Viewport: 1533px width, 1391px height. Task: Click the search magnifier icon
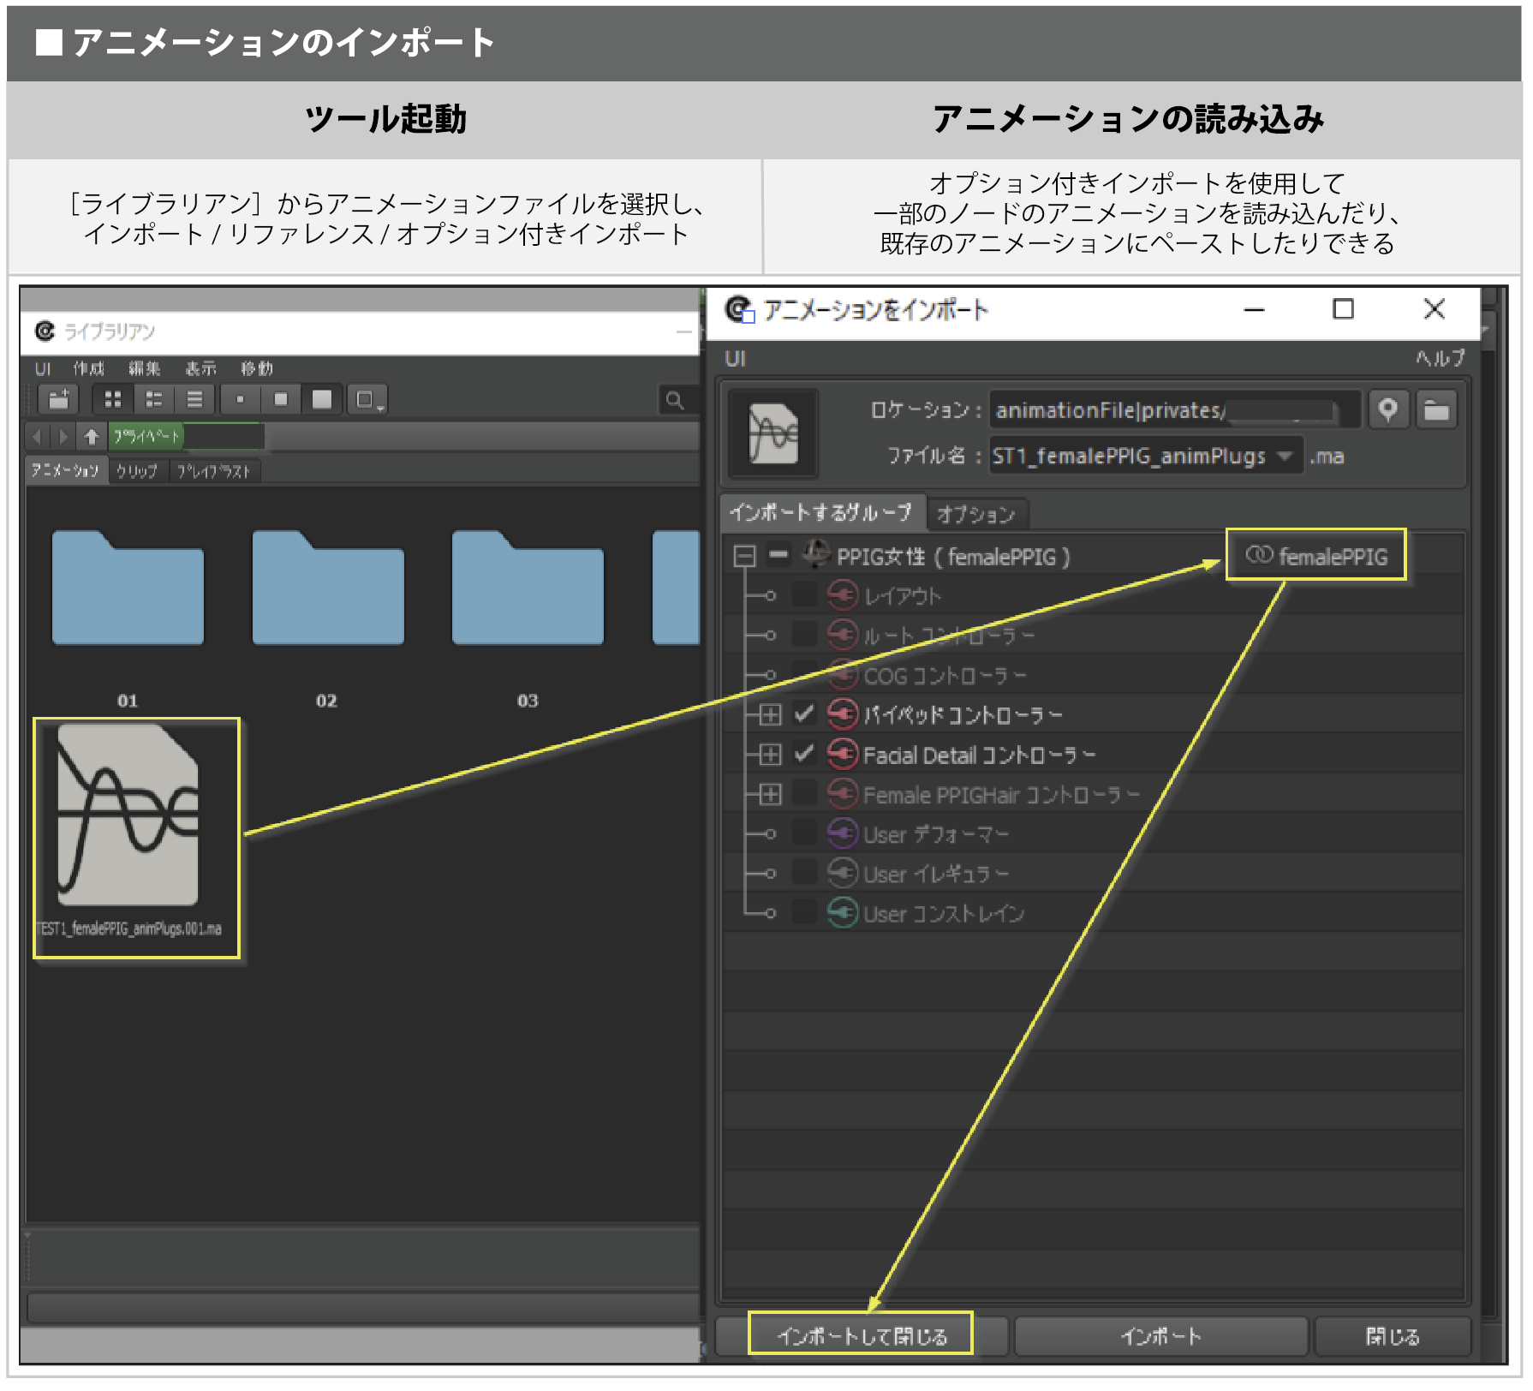pyautogui.click(x=675, y=400)
